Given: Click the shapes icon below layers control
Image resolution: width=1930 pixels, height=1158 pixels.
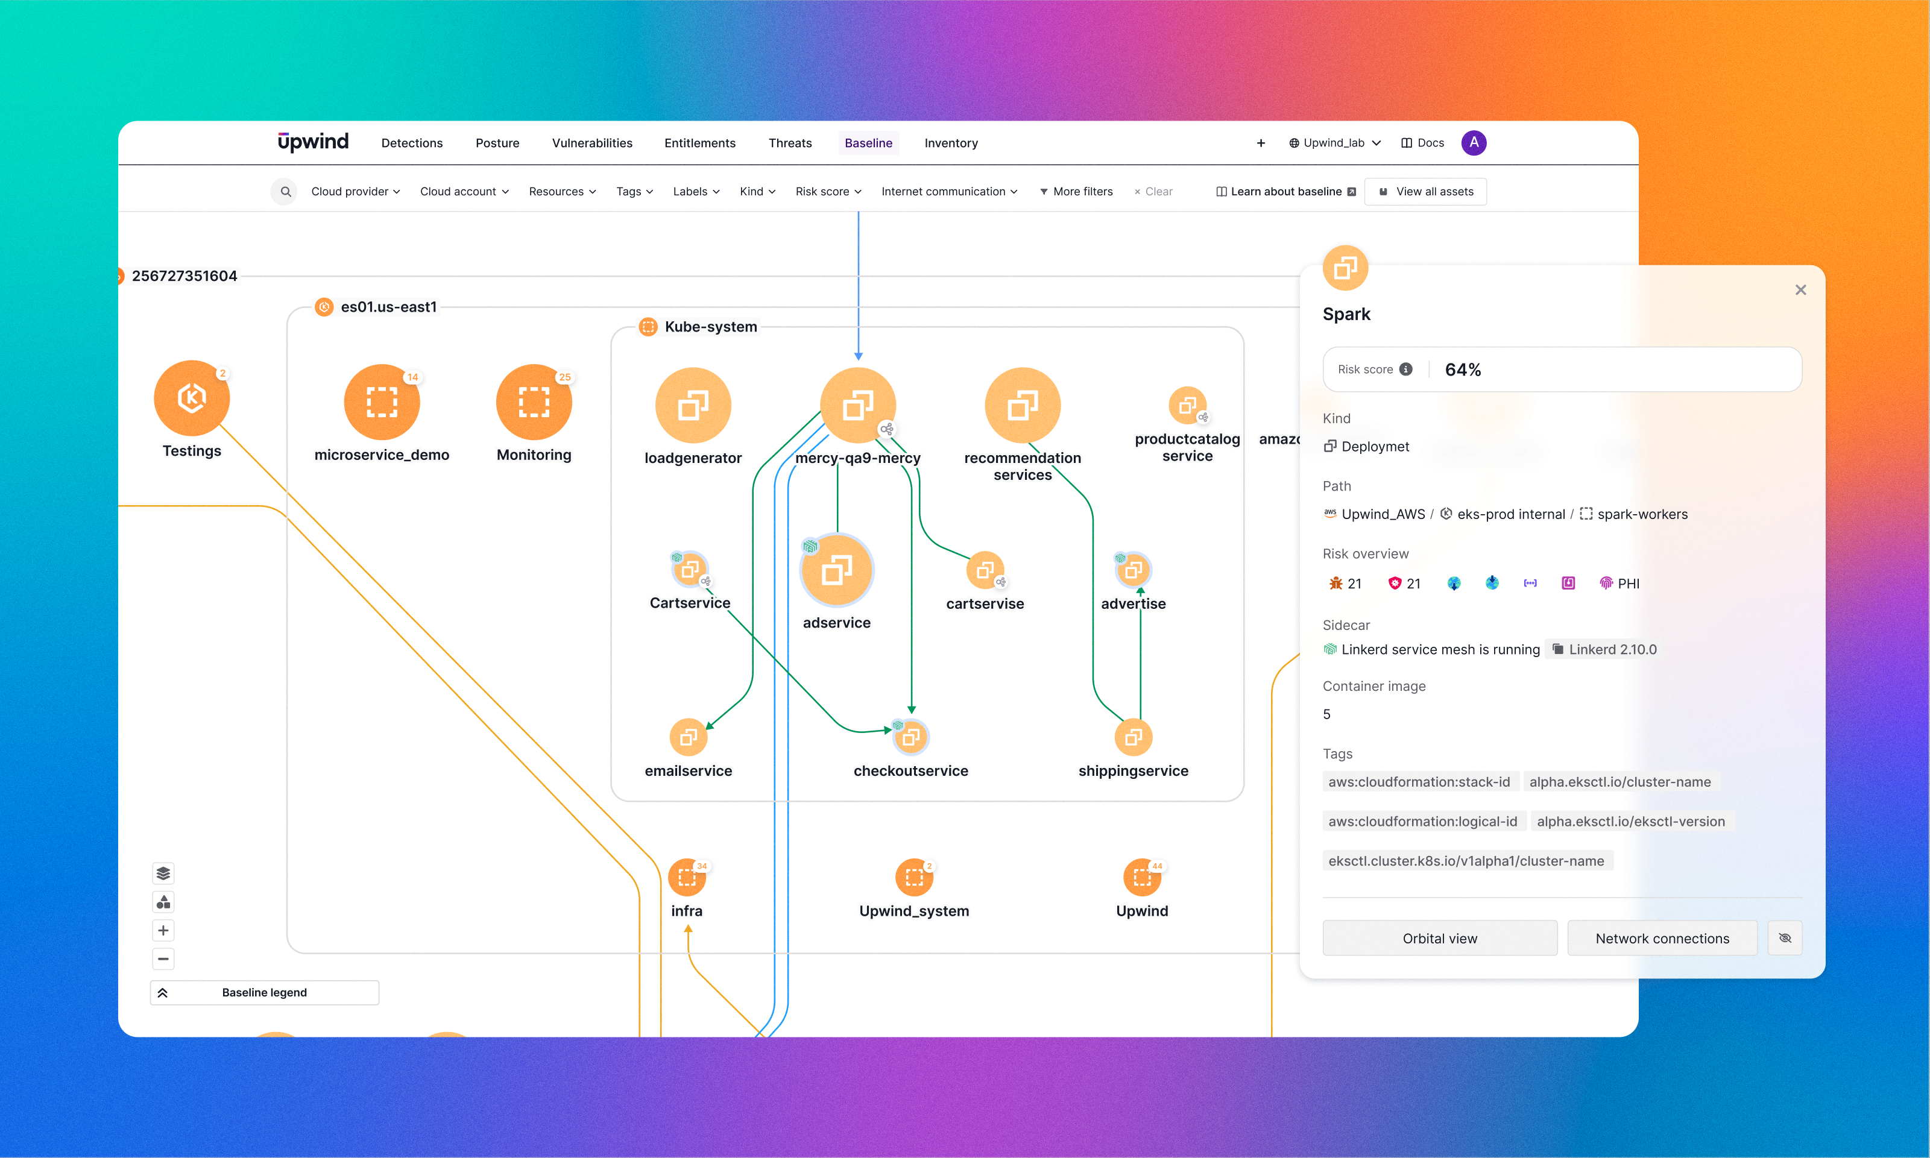Looking at the screenshot, I should point(163,902).
